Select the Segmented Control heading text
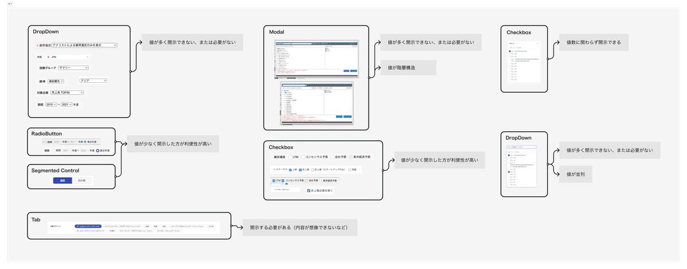The width and height of the screenshot is (687, 269). click(56, 170)
